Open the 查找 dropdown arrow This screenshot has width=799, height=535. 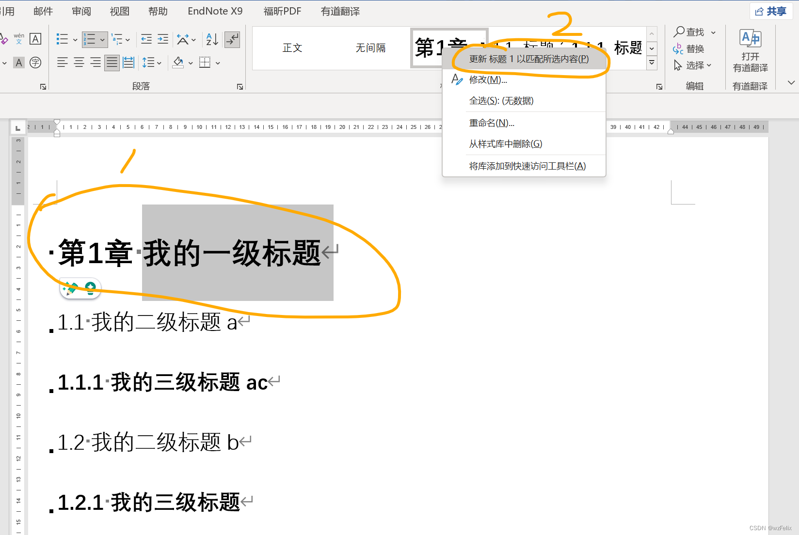coord(713,32)
